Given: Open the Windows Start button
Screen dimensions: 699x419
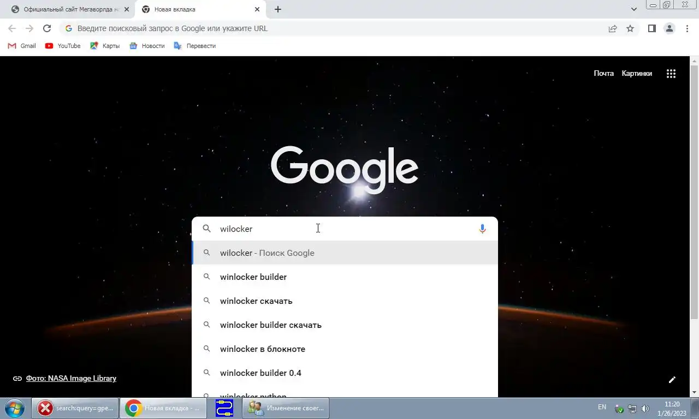Looking at the screenshot, I should coord(14,408).
